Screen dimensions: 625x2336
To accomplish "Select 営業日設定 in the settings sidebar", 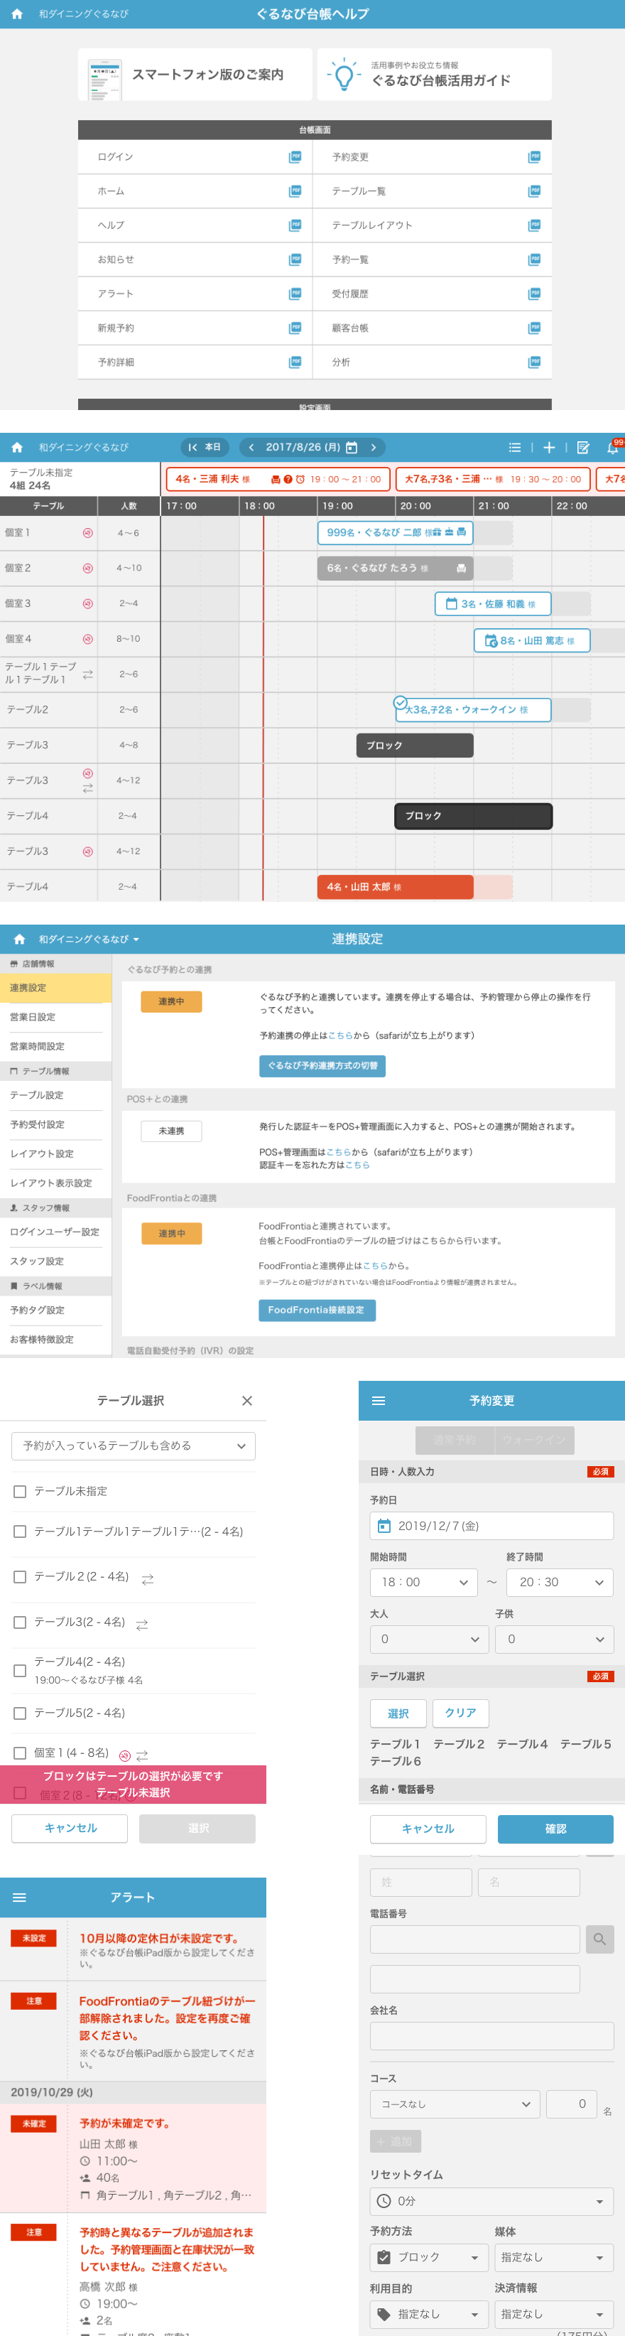I will click(x=33, y=1016).
